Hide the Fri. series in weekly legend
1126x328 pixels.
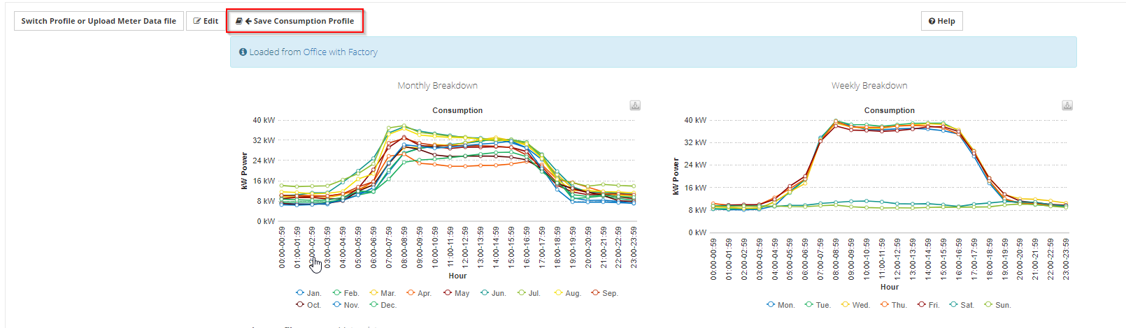tap(928, 305)
